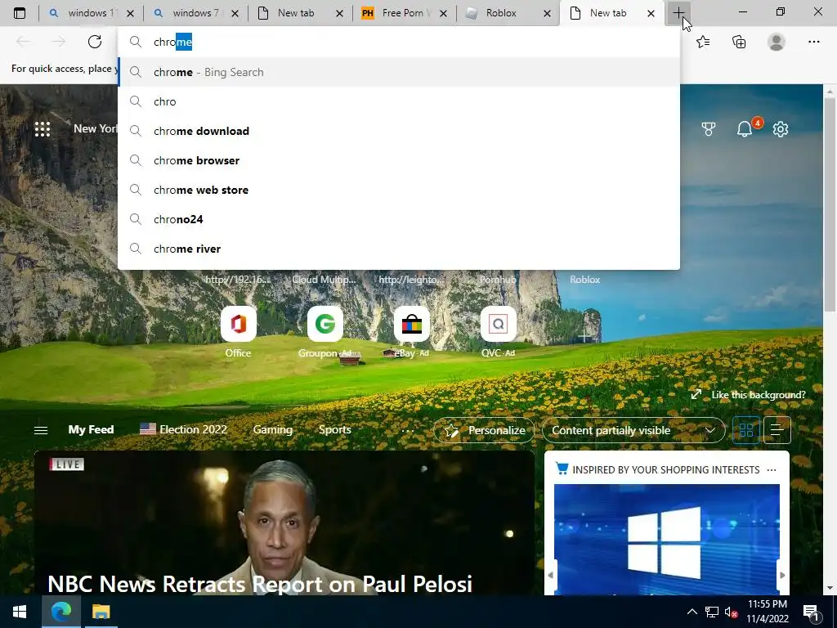Open the app launcher grid icon
The height and width of the screenshot is (628, 837).
(43, 128)
